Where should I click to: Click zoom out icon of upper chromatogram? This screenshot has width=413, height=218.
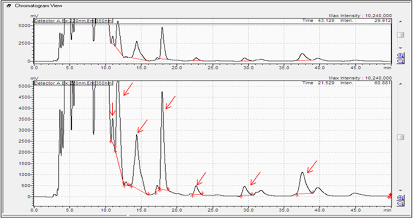[x=400, y=60]
